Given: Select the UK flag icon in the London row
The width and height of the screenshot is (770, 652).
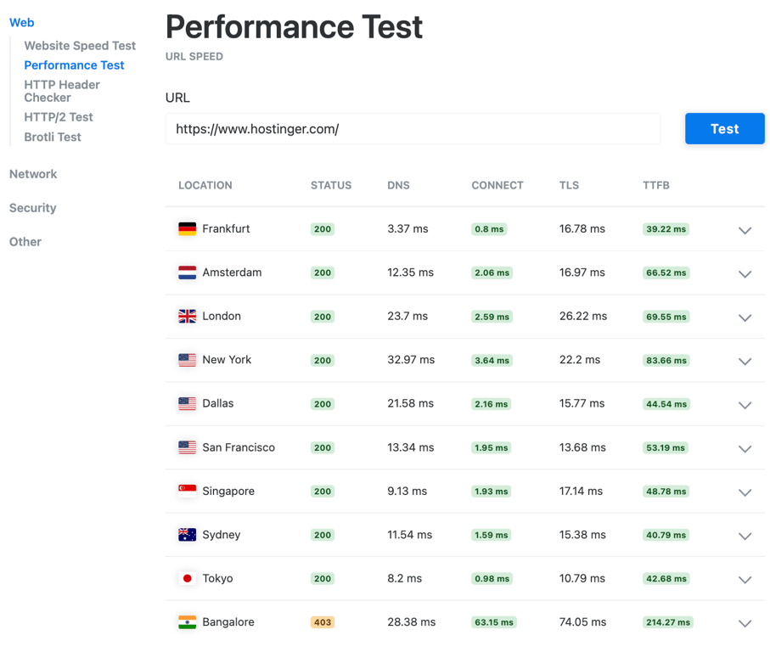Looking at the screenshot, I should pyautogui.click(x=187, y=316).
